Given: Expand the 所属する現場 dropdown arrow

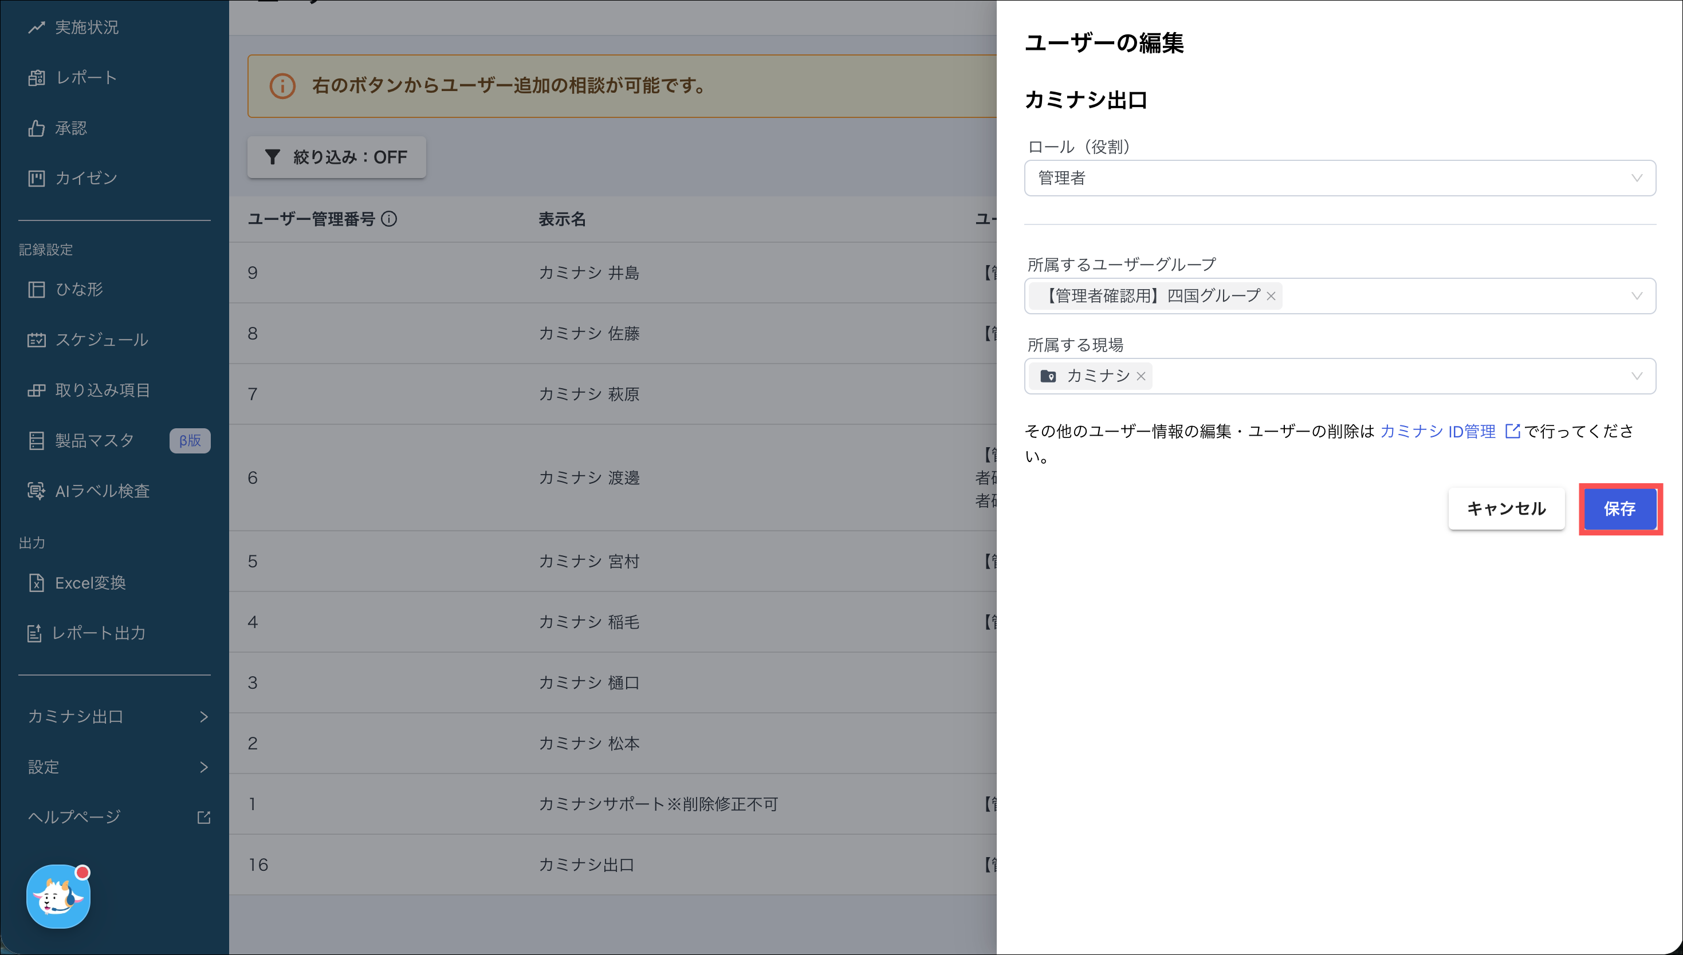Looking at the screenshot, I should 1637,377.
